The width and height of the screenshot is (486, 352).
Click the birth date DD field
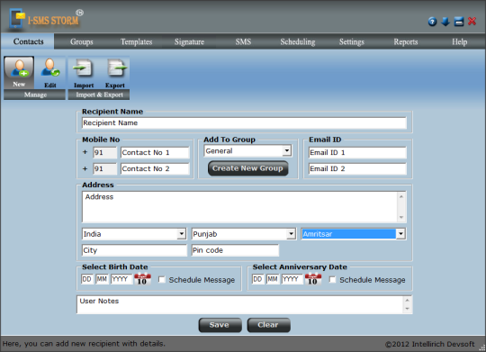pyautogui.click(x=87, y=279)
